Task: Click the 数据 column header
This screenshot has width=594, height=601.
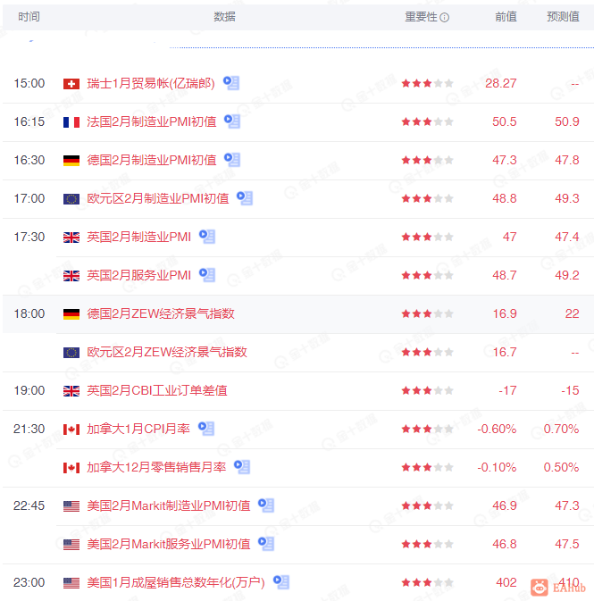Action: click(x=225, y=16)
